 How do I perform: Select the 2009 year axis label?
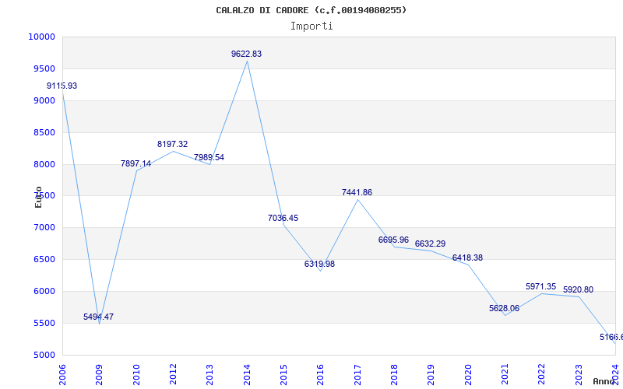pos(100,375)
